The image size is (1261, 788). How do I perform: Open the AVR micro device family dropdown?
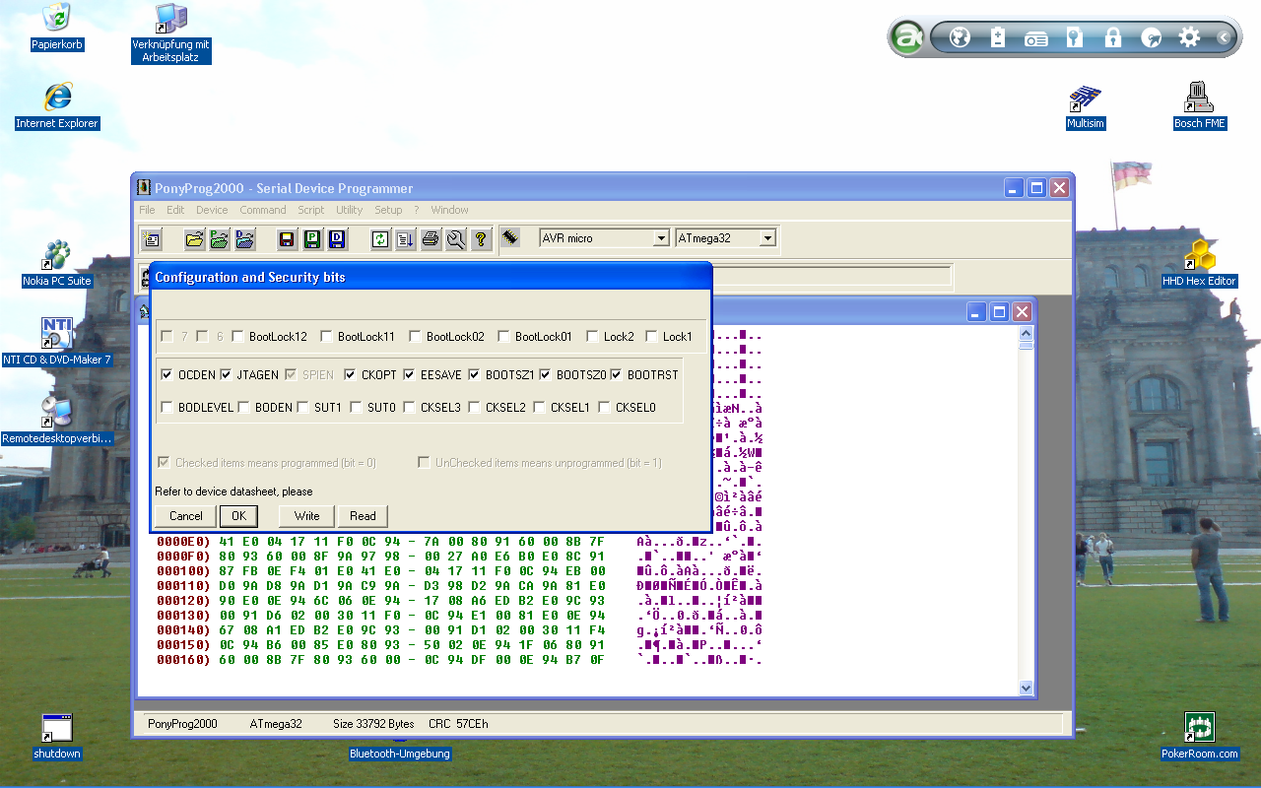click(x=661, y=238)
